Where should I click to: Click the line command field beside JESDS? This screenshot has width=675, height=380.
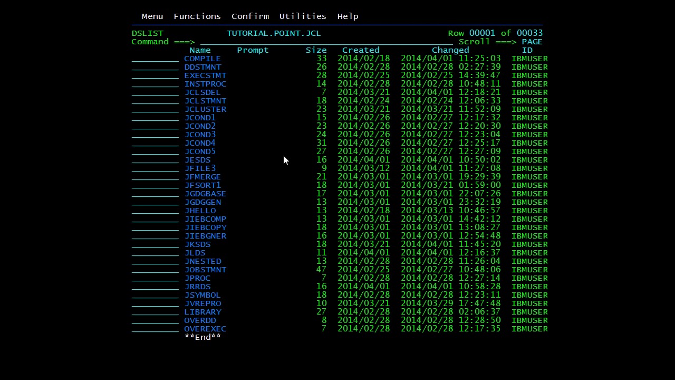click(x=155, y=160)
